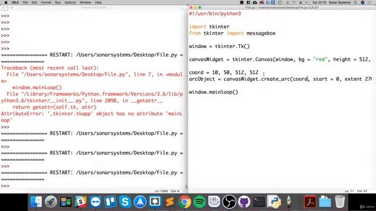Screen dimensions: 376x211
Task: Click 'window.mainLoop()' in shell error
Action: pos(37,87)
